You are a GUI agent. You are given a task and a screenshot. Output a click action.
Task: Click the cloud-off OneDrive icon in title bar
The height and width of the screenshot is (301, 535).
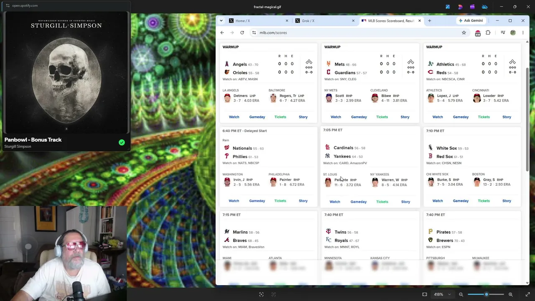click(x=485, y=7)
